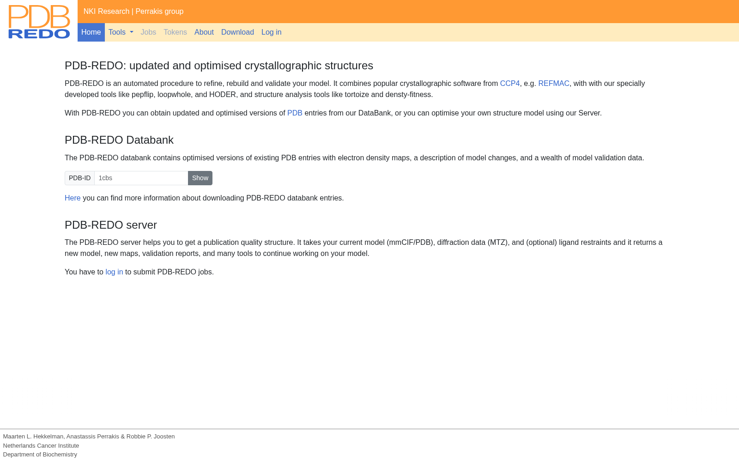Open the Jobs nav item
This screenshot has width=739, height=462.
click(x=148, y=32)
